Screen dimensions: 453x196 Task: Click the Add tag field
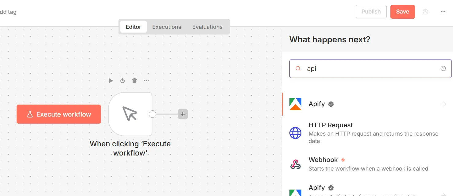click(8, 12)
